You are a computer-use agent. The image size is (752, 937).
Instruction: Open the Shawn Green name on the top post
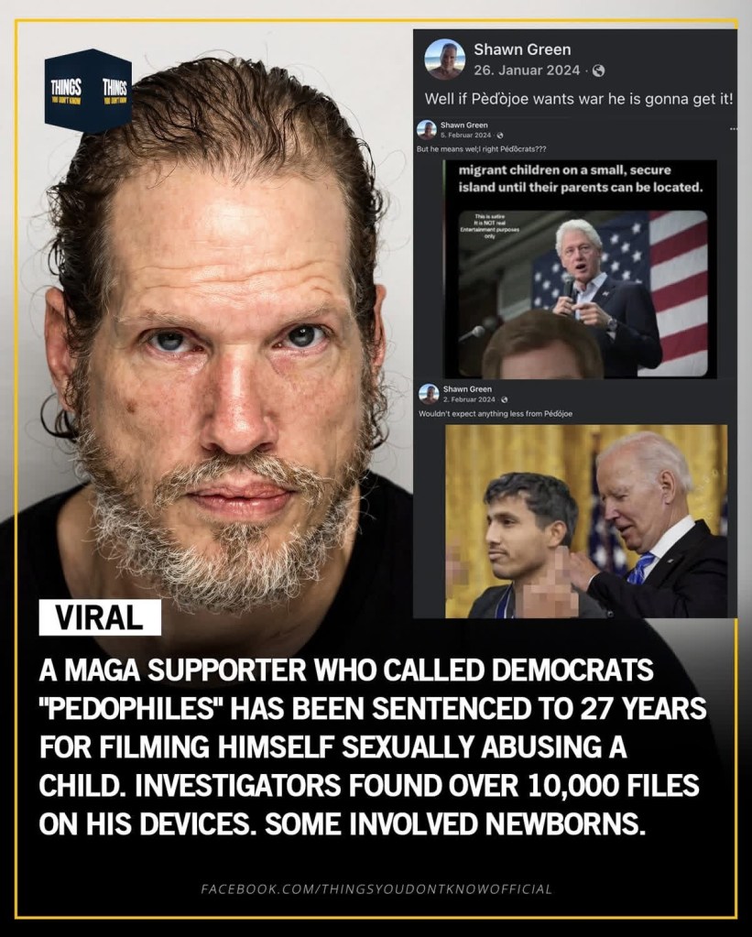pos(522,49)
